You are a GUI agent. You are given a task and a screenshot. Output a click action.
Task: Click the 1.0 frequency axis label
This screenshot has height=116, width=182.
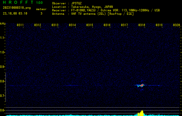[x=3, y=52]
